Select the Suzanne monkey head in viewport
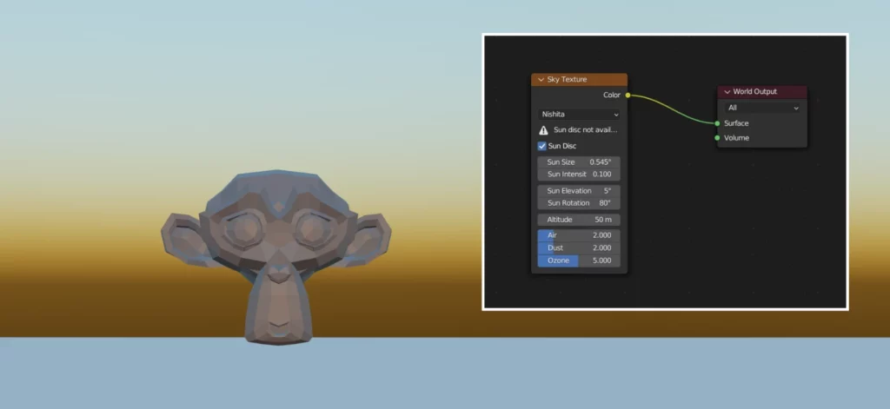This screenshot has width=890, height=409. point(276,257)
